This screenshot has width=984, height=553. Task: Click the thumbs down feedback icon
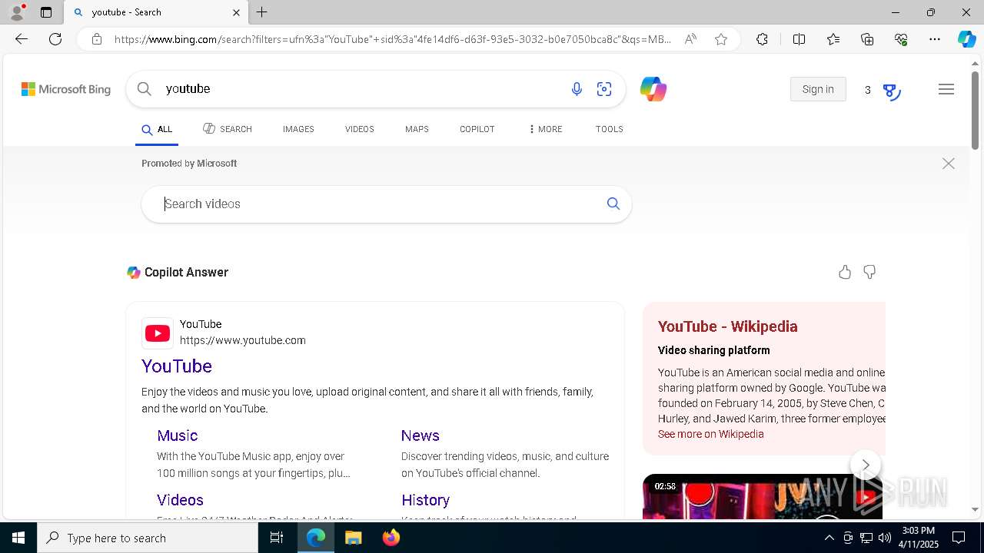tap(869, 272)
